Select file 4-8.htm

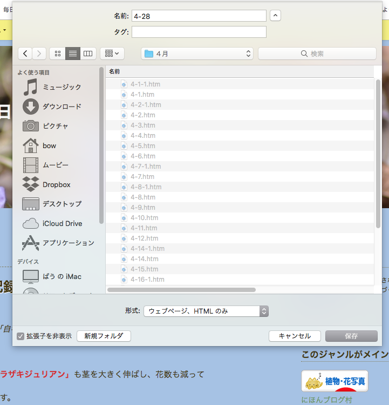(x=240, y=197)
